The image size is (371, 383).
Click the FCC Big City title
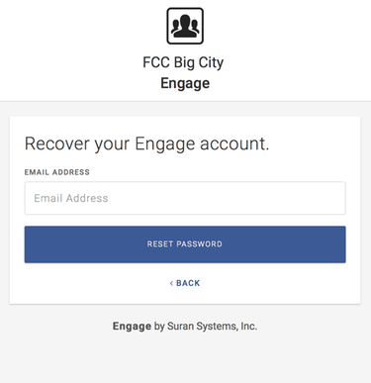(x=183, y=62)
